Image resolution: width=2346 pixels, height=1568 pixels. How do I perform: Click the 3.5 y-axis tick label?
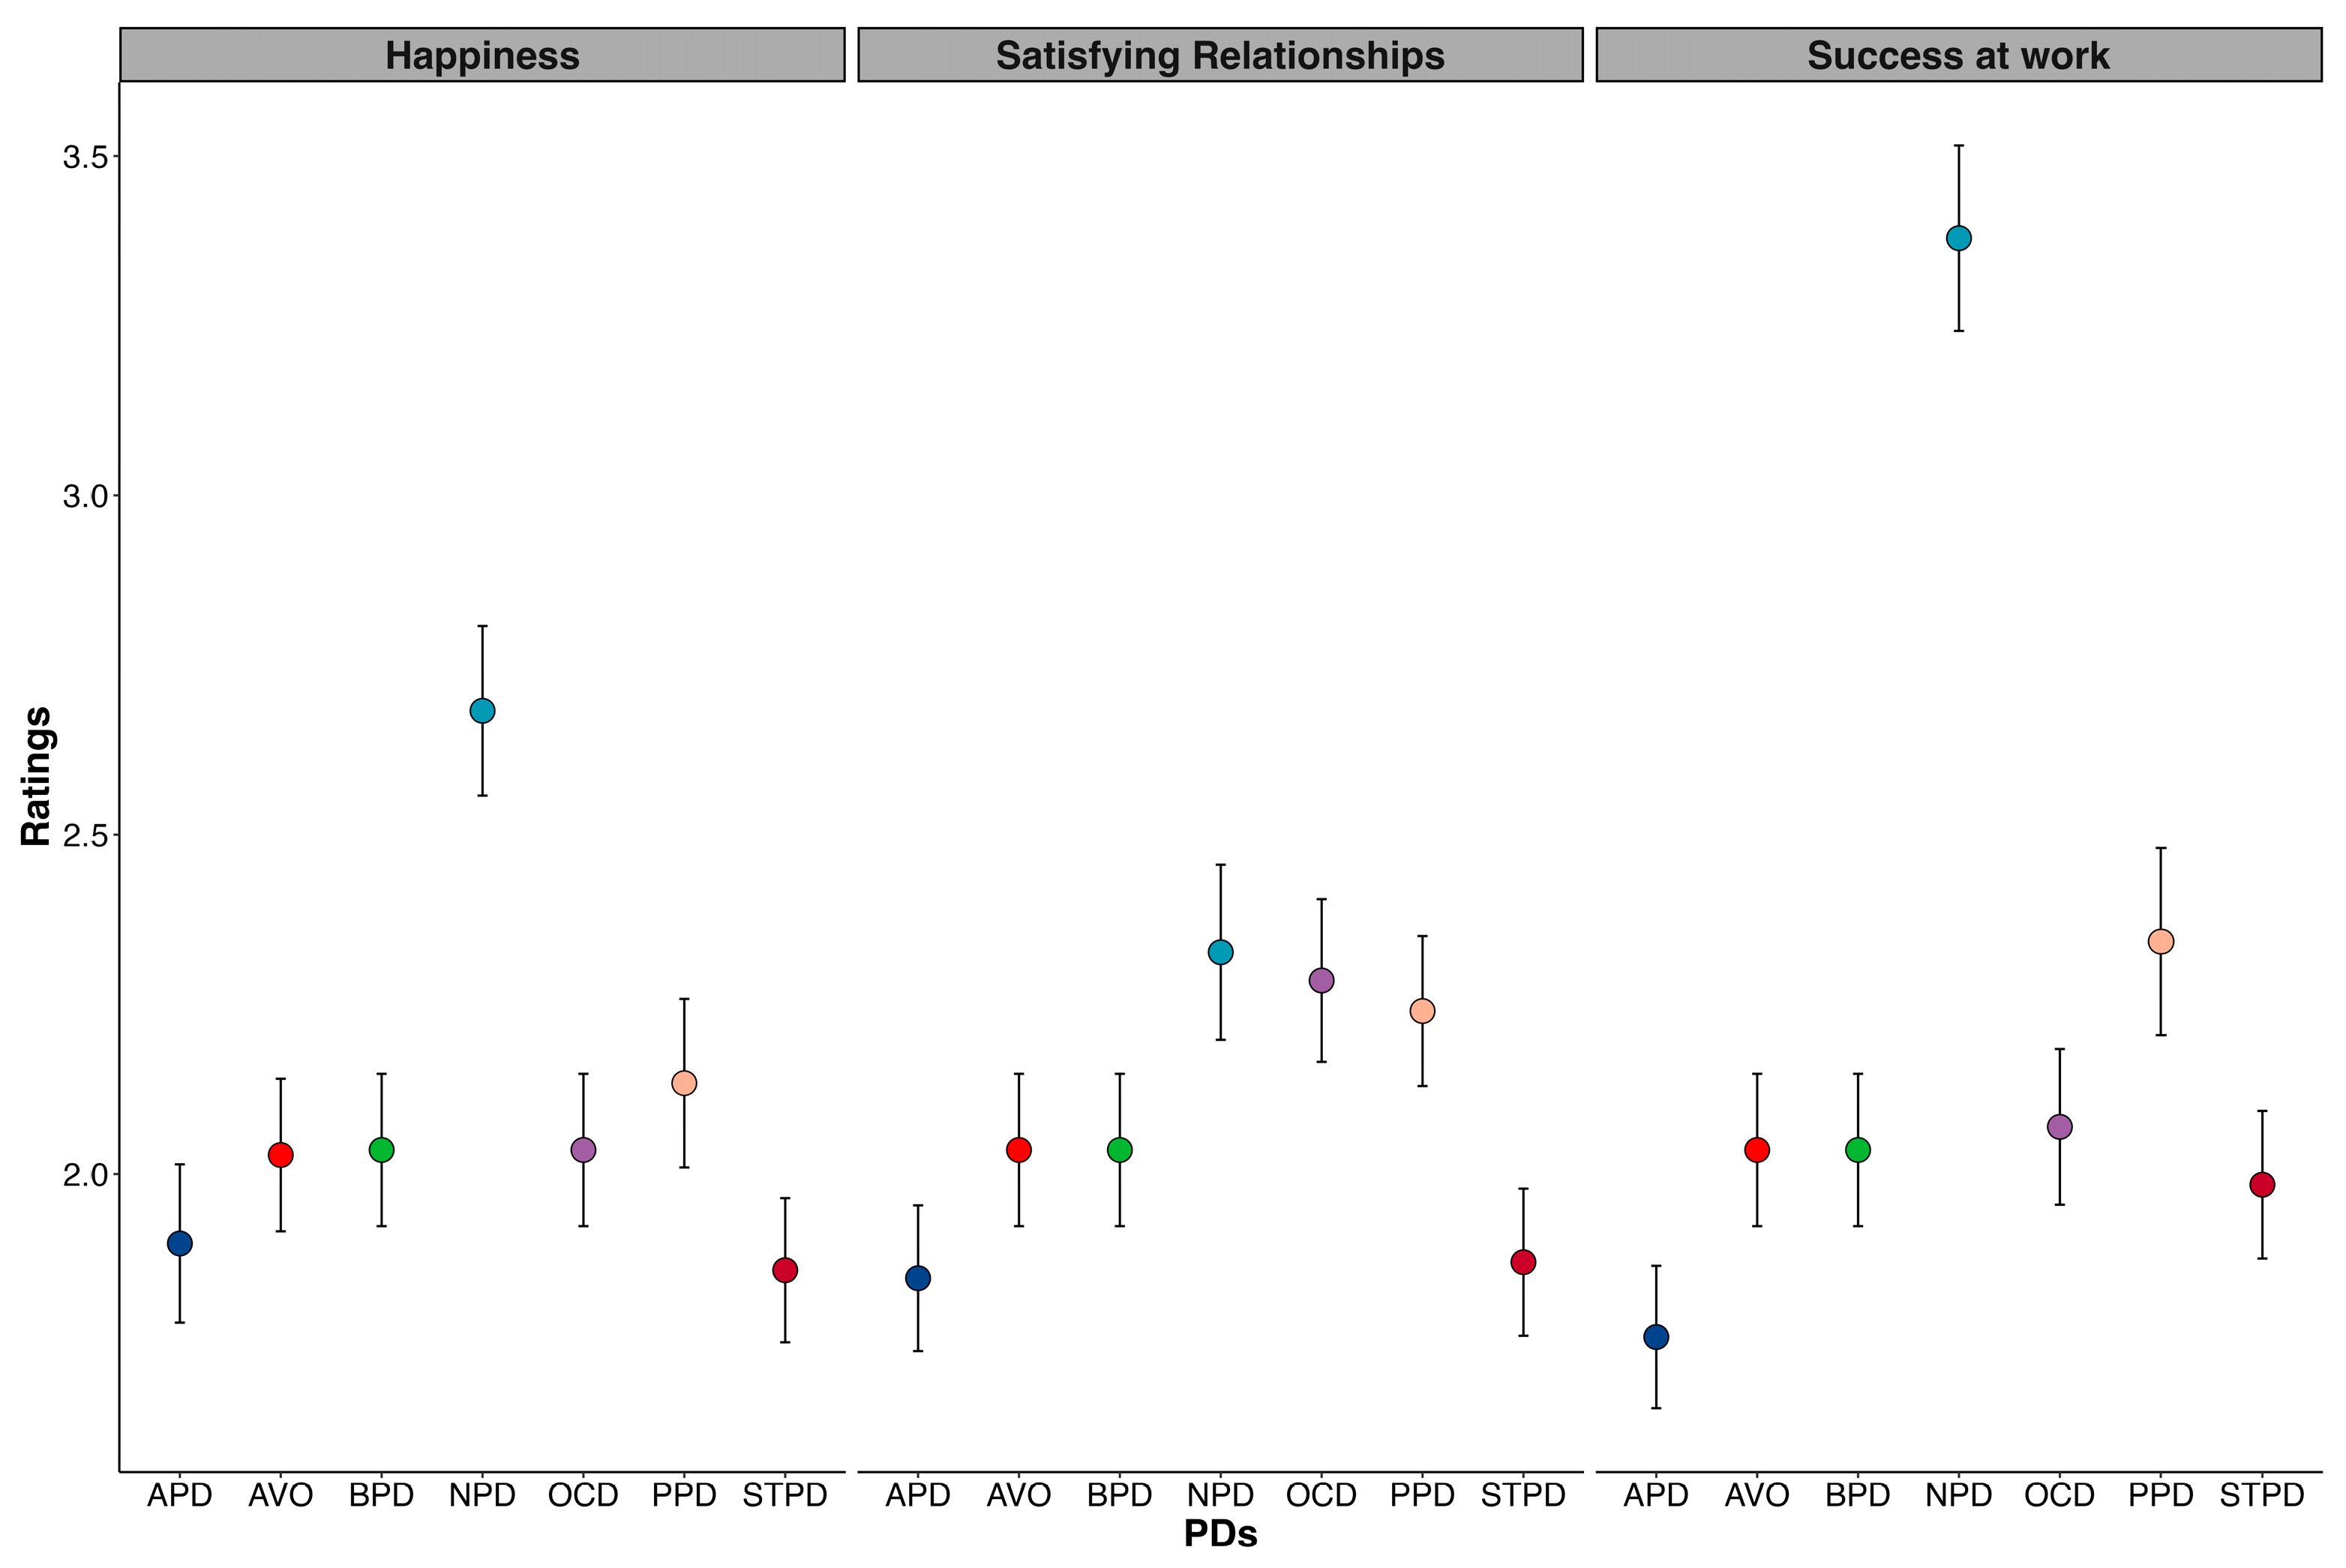point(84,157)
